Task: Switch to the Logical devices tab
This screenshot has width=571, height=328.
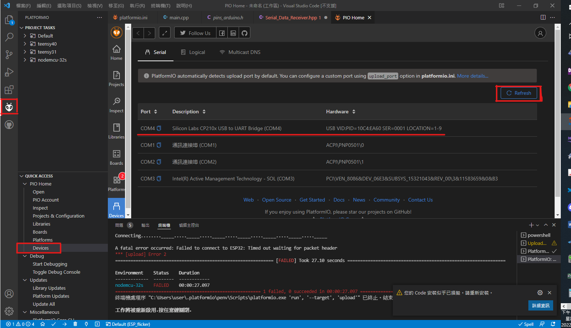Action: pos(193,52)
